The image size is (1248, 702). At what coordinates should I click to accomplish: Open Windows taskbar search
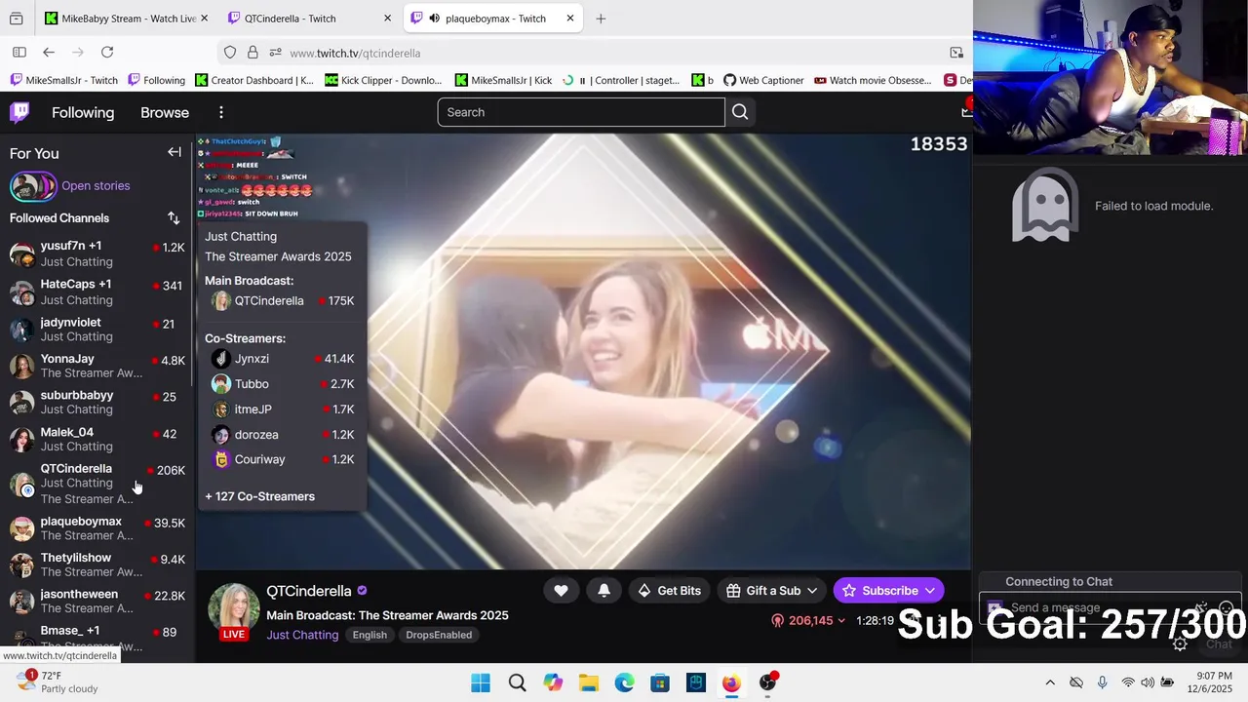517,682
